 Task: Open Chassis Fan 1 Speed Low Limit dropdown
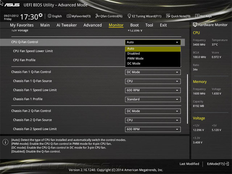[x=153, y=90]
